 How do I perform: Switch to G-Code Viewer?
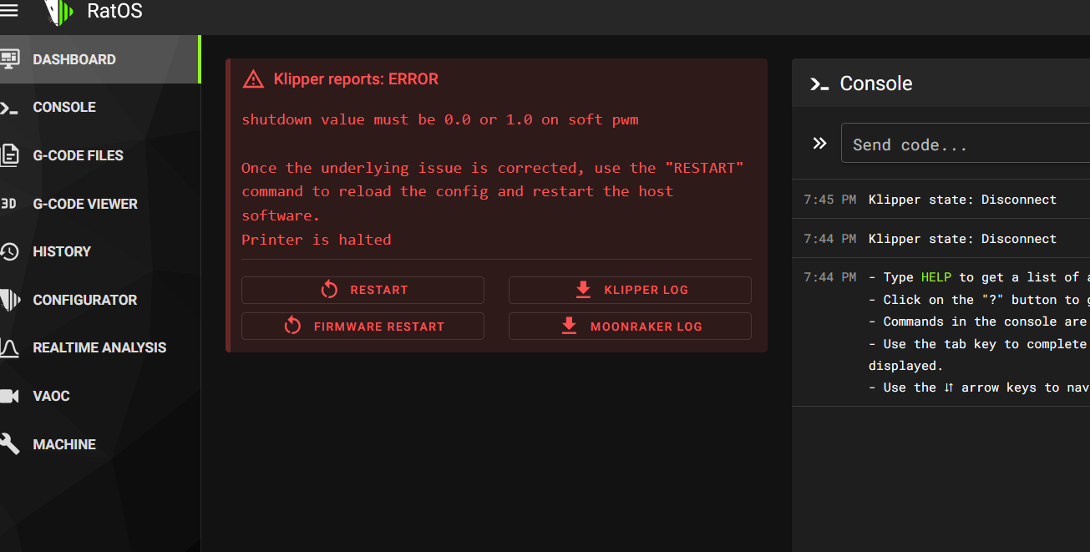100,204
